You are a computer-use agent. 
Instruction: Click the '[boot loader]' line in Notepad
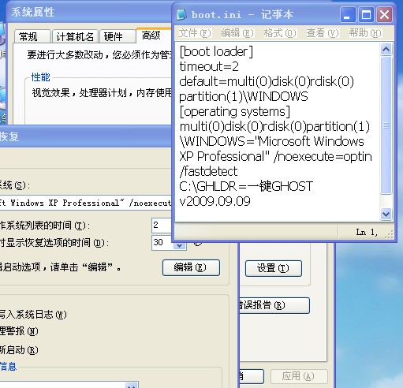[x=216, y=51]
